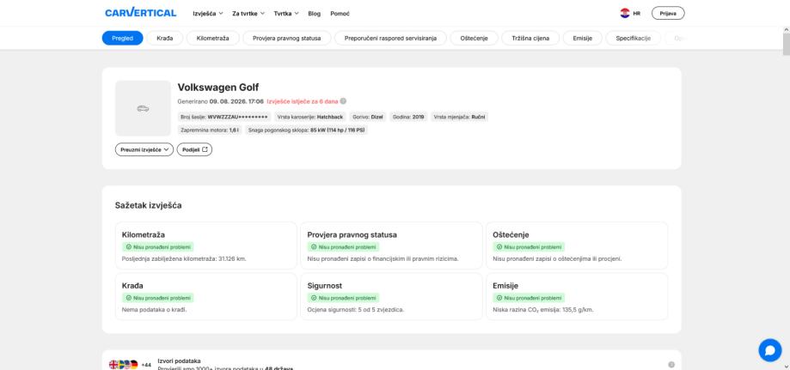
Task: Click 'Niska razina CO₂ emisija: 135,5 g/km' text
Action: point(543,310)
